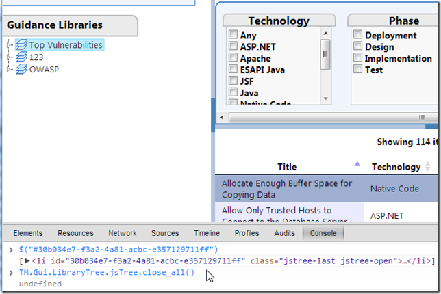
Task: Check the ASP.NET technology checkbox
Action: click(234, 46)
